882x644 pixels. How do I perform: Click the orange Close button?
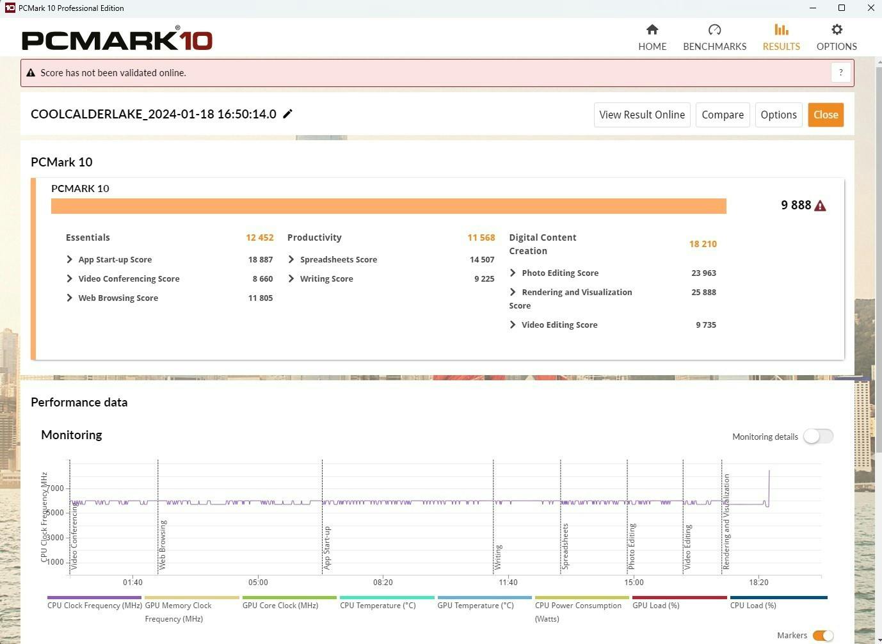pos(825,115)
